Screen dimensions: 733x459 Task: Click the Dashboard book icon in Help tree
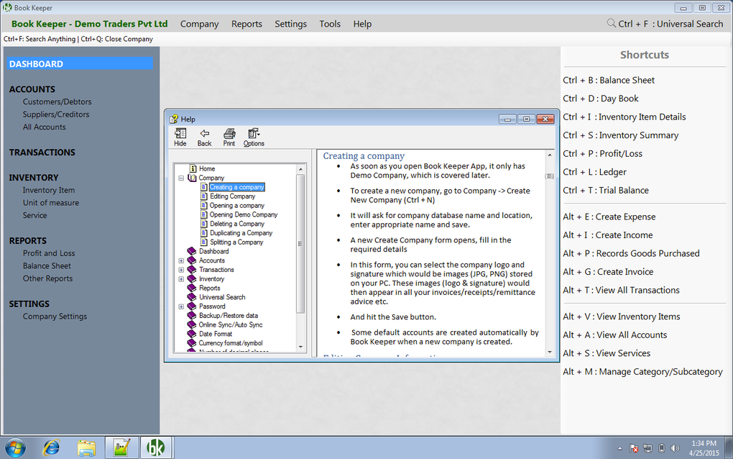(x=192, y=251)
